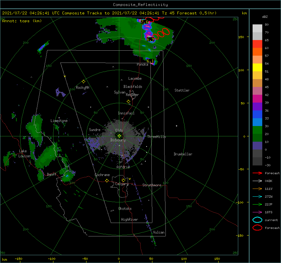Screen dimensions: 281x263
Task: Click the Composite_Reflectivity title
Action: pos(140,5)
